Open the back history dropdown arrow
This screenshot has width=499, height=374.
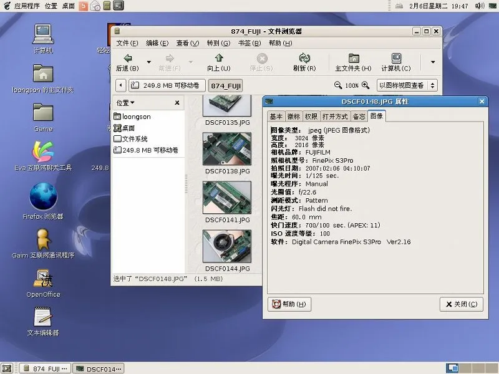[148, 62]
